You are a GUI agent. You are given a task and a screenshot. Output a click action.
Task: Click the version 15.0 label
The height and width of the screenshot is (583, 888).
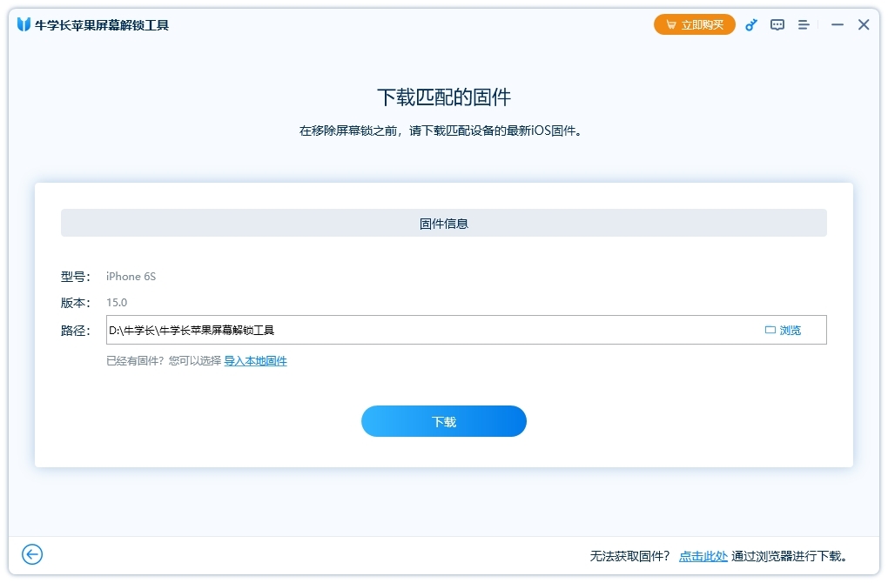point(116,302)
